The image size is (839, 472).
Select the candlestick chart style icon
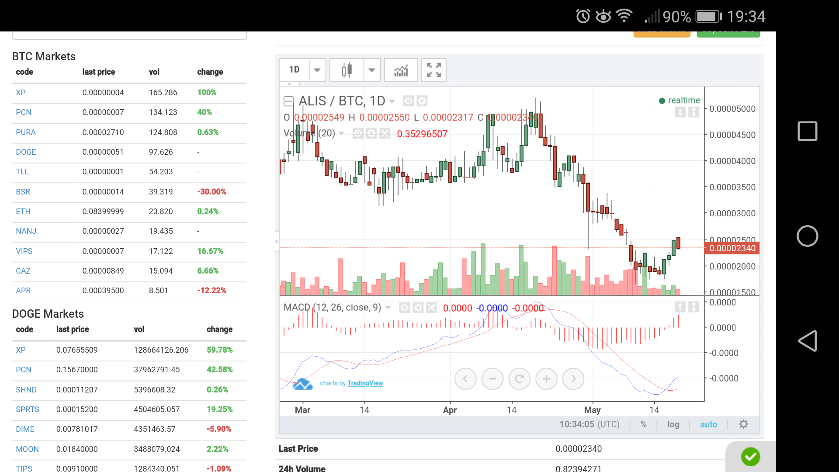347,70
